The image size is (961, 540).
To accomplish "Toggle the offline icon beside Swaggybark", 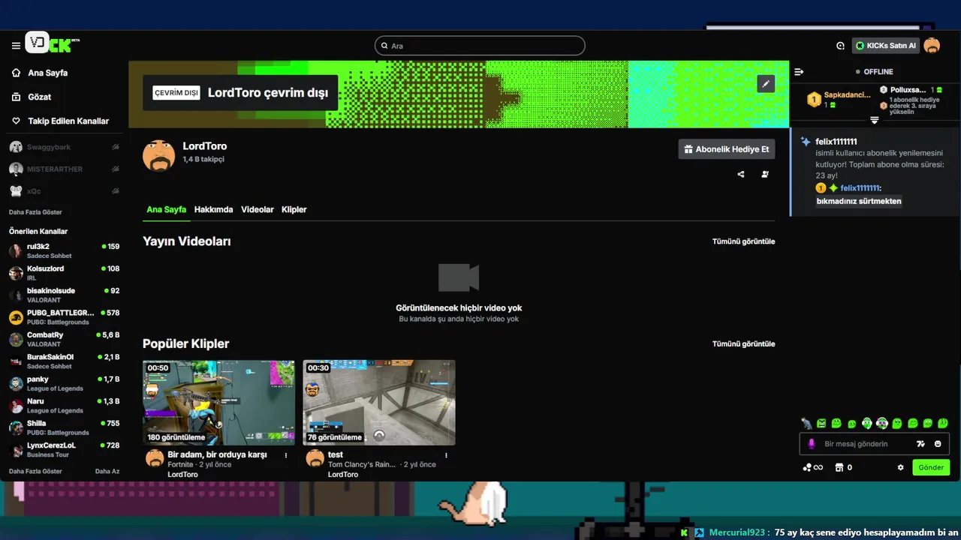I will coord(116,147).
